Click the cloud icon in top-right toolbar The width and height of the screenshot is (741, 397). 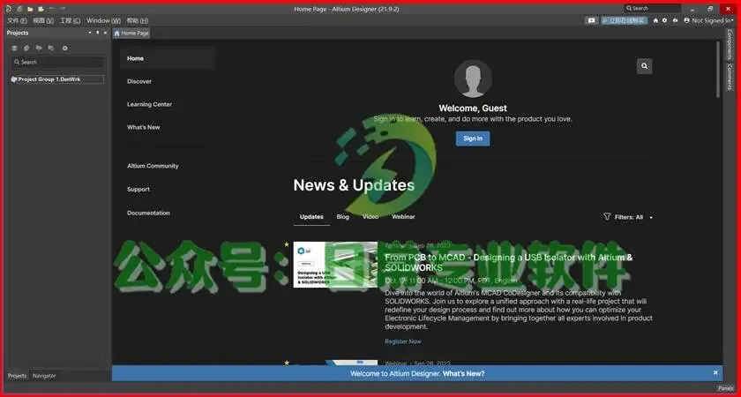coord(676,20)
